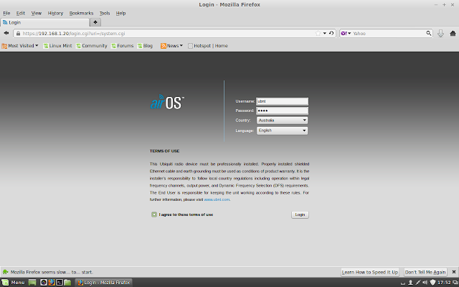Click the clock showing 17:52

coord(444,283)
